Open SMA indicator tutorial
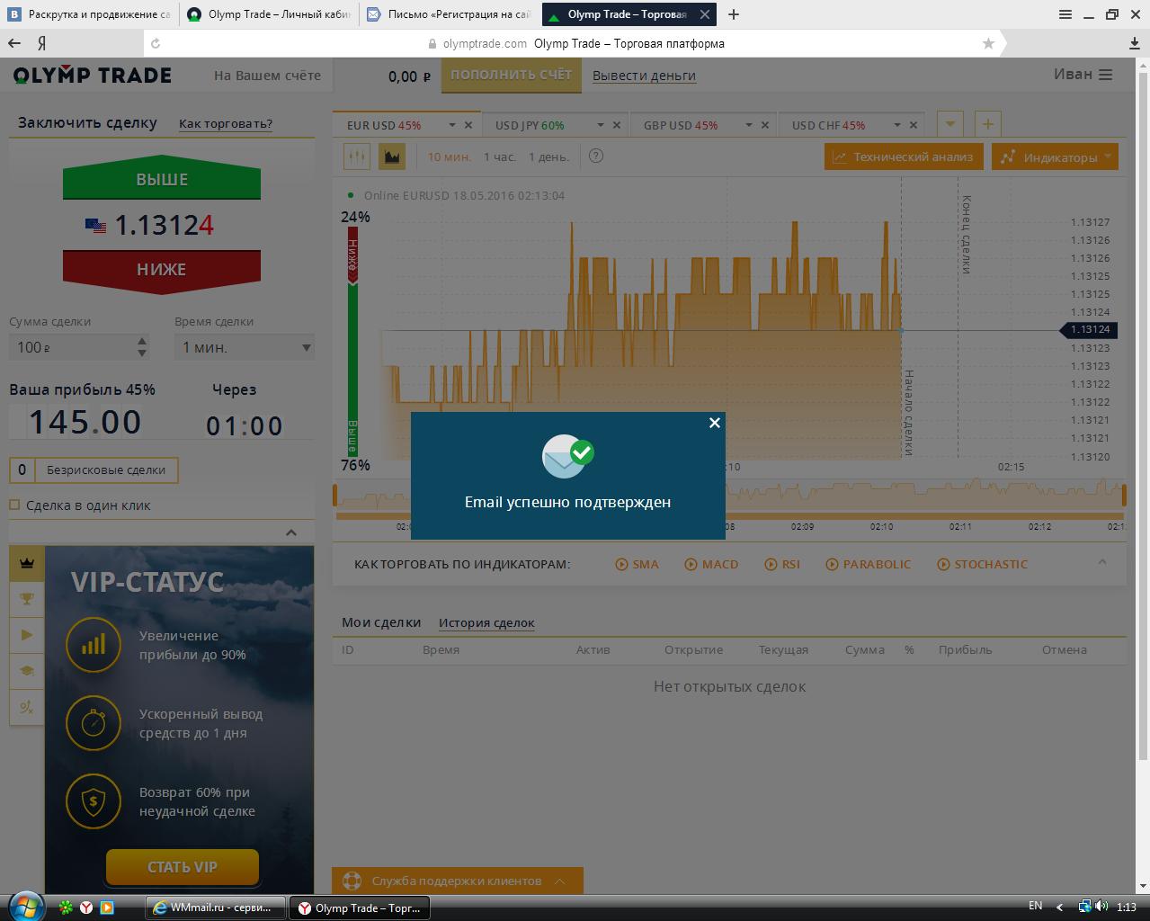Screen dimensions: 1150x921 (637, 564)
